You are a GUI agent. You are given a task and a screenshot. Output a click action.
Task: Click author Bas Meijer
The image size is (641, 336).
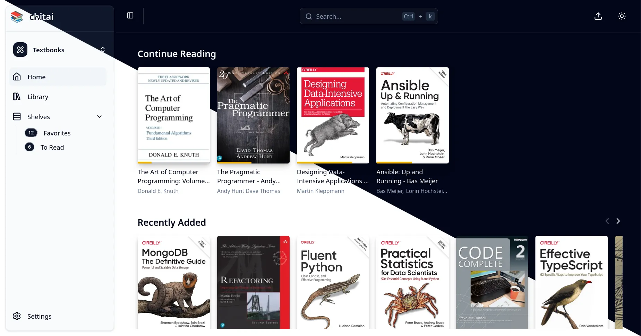(x=390, y=191)
